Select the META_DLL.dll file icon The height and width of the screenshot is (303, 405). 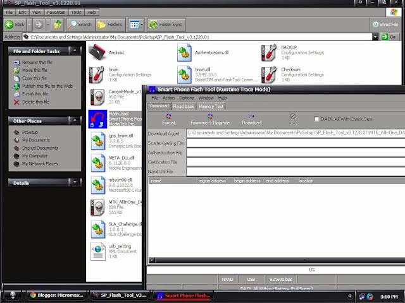tap(98, 163)
